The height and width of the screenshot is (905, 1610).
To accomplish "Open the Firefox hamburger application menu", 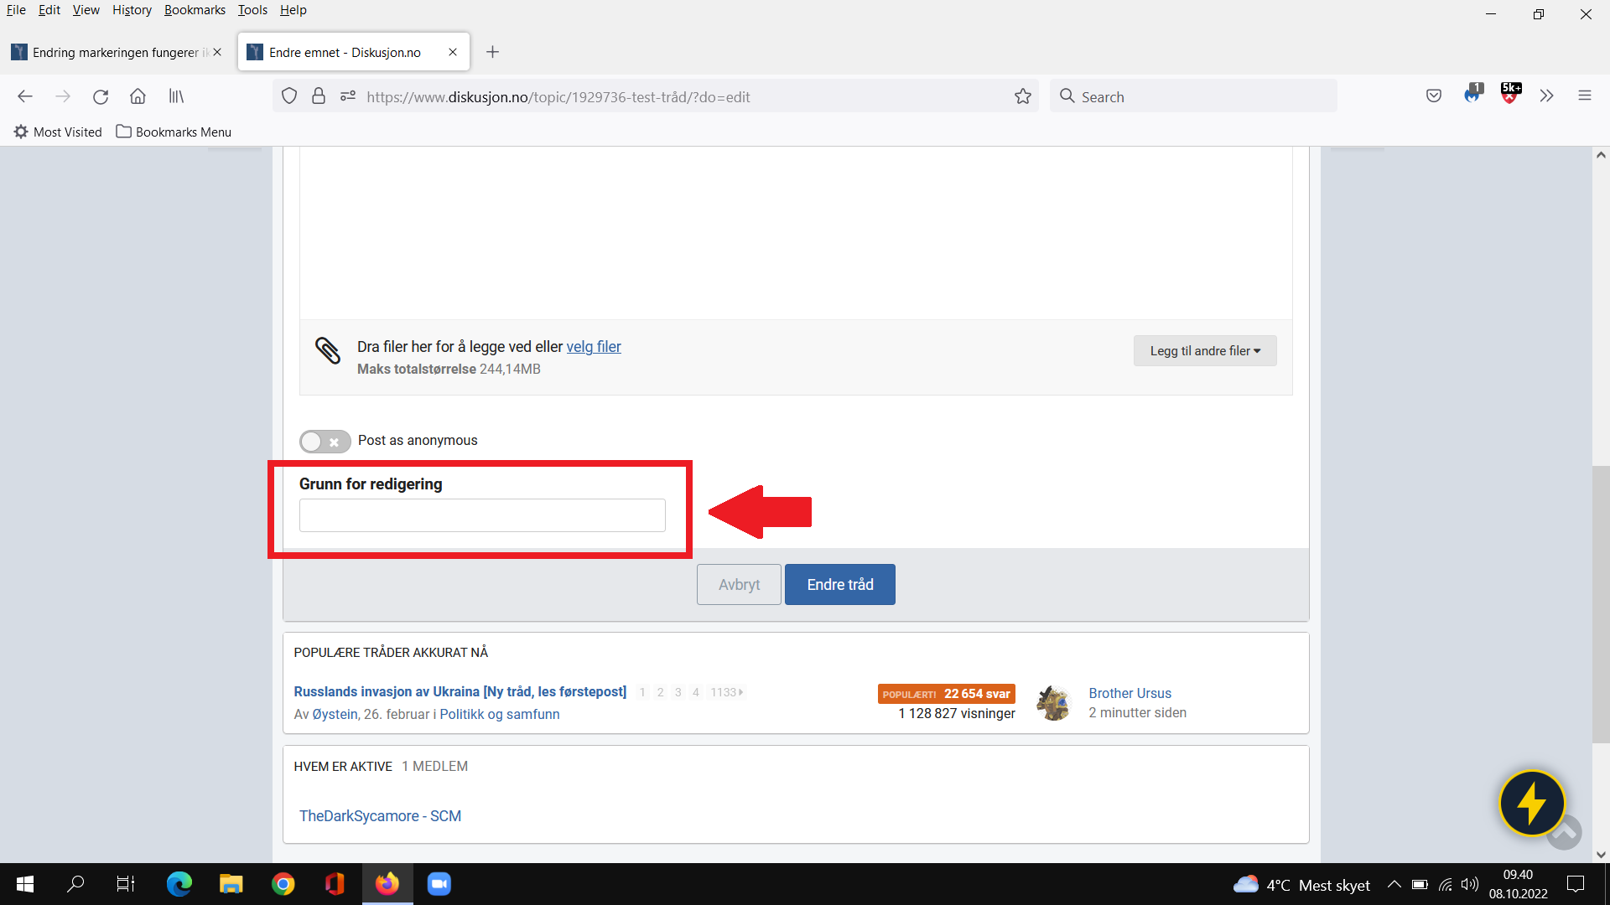I will pos(1584,96).
